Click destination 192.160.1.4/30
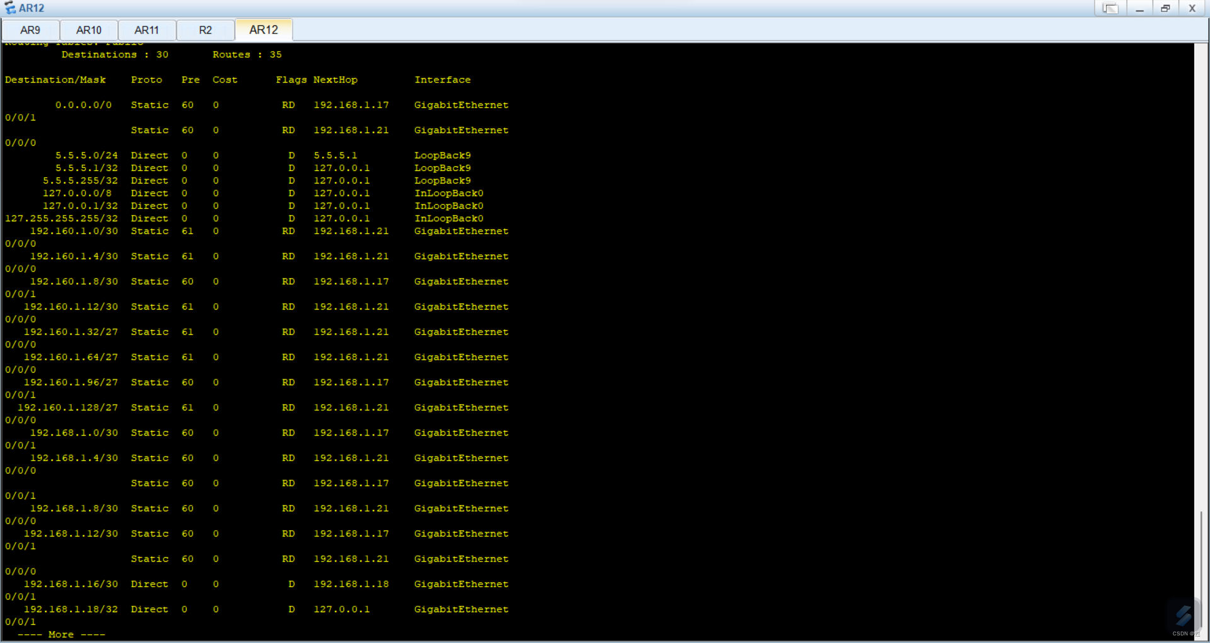The image size is (1210, 643). click(74, 257)
